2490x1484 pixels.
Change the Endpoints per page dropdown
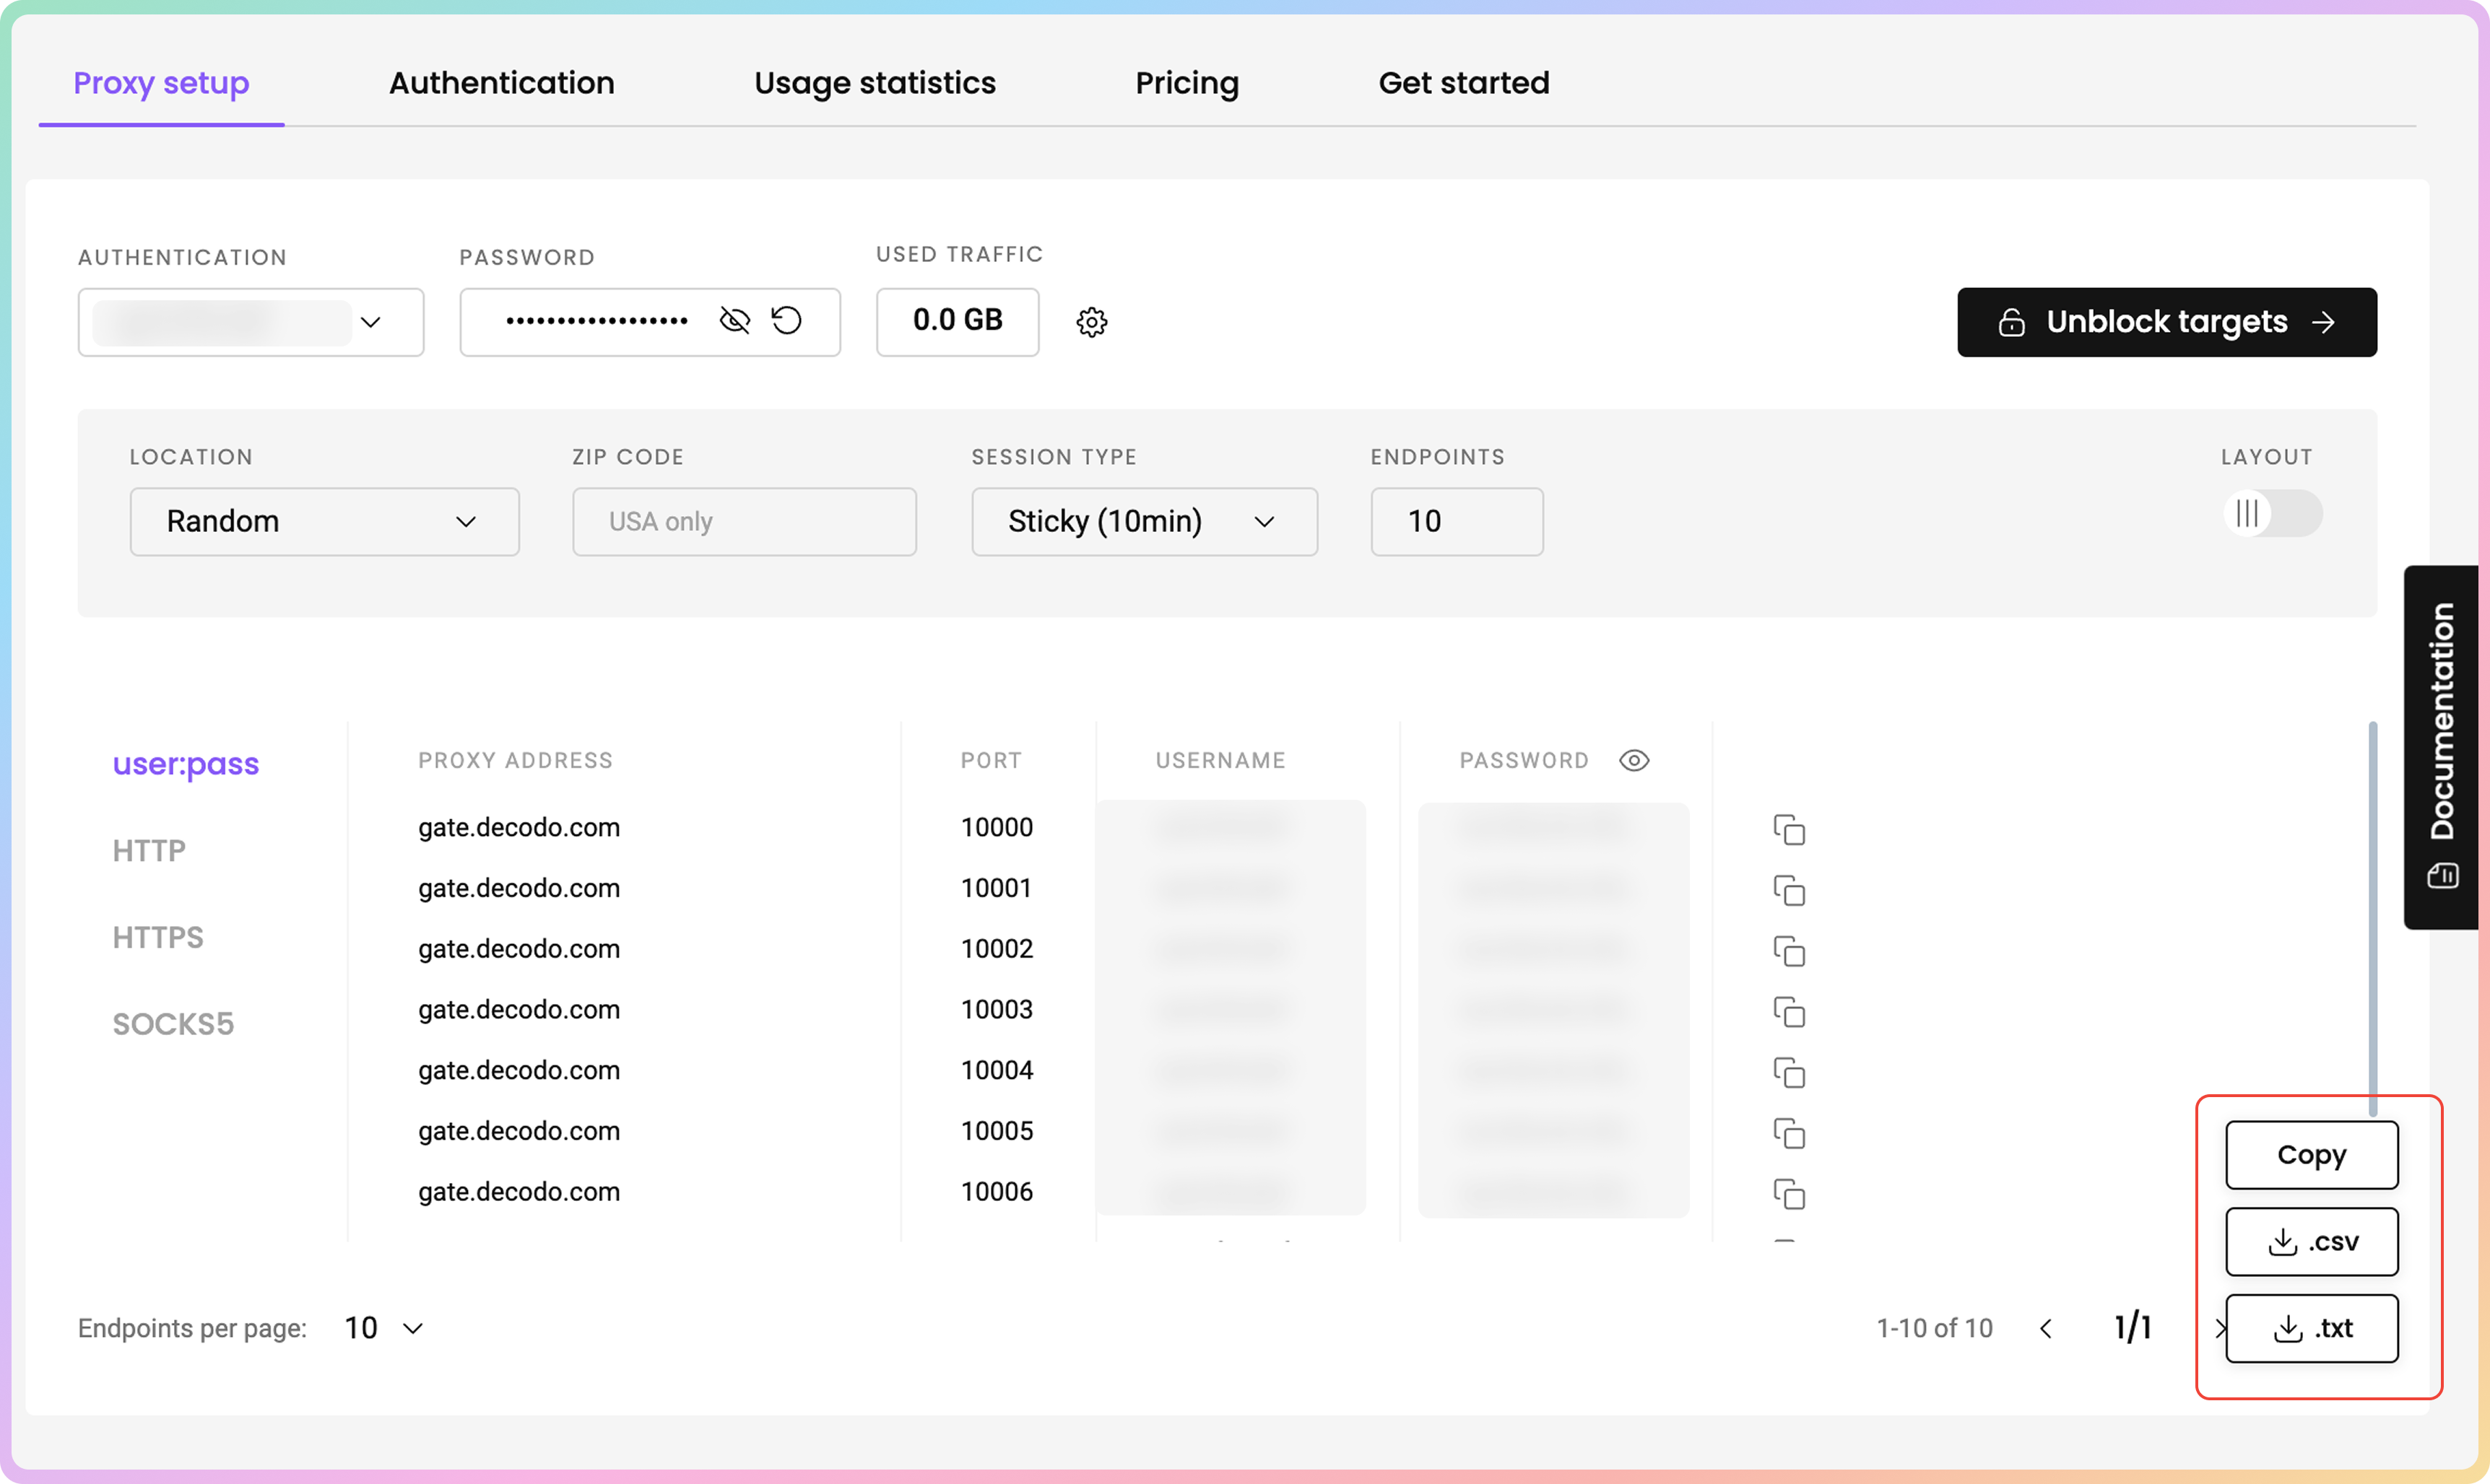[384, 1329]
